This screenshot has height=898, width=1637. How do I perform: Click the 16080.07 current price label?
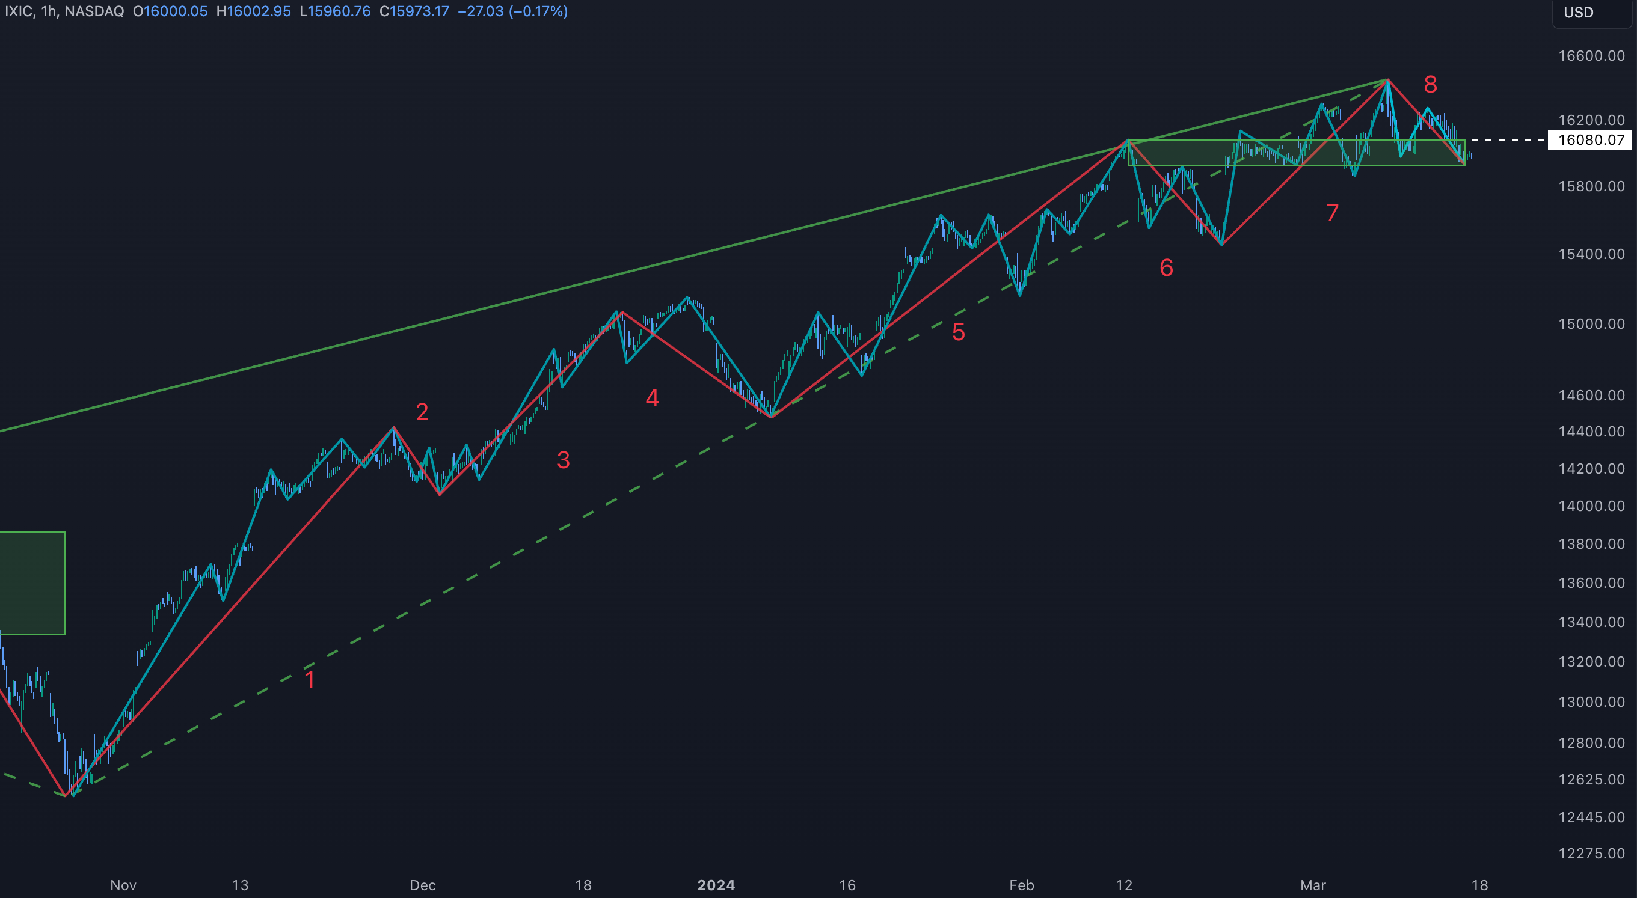click(1591, 139)
